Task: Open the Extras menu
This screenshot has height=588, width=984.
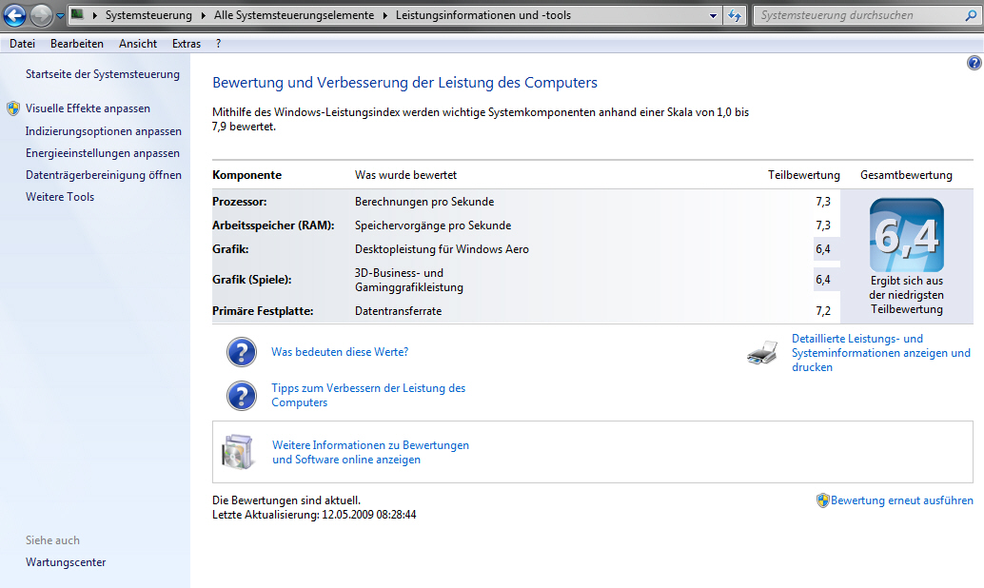Action: 187,44
